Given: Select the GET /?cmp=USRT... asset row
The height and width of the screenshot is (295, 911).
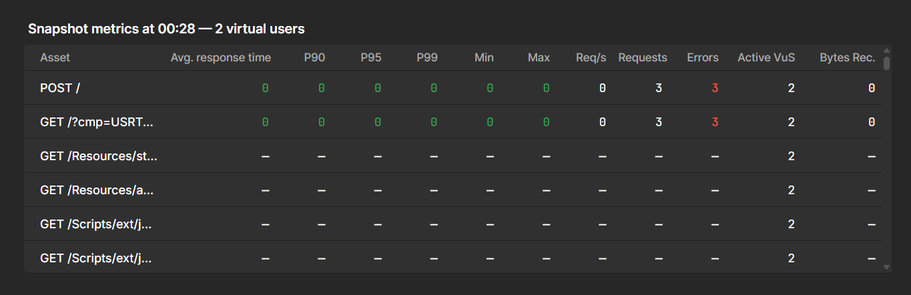Looking at the screenshot, I should (97, 122).
